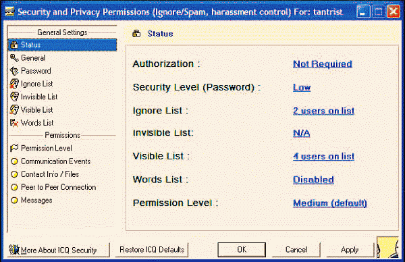
Task: Click the Status lock icon in sidebar
Action: (14, 45)
